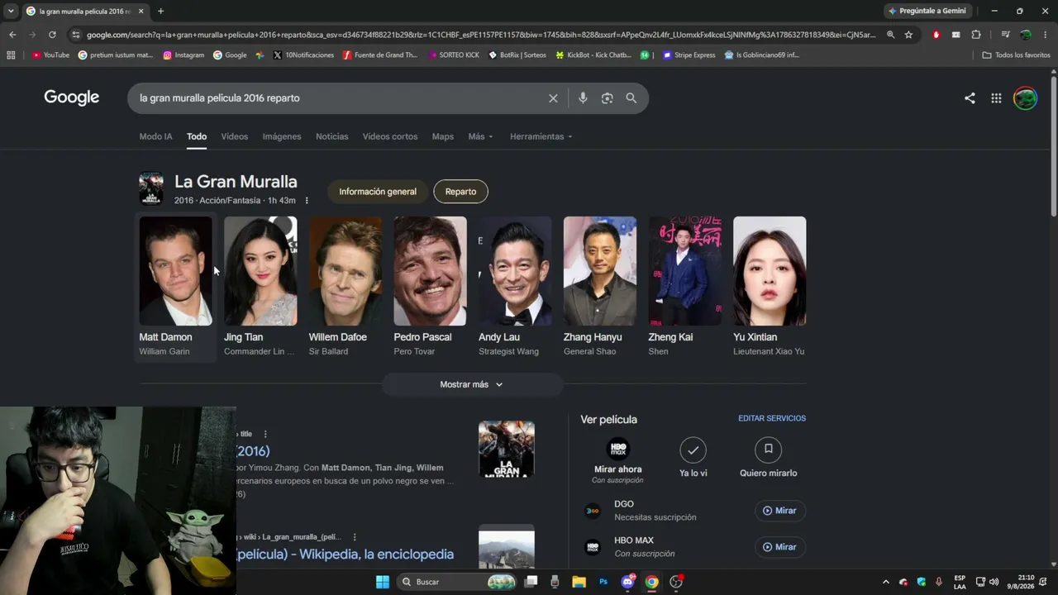This screenshot has height=595, width=1058.
Task: Click the La Gran Muralla poster thumbnail in results
Action: point(507,450)
